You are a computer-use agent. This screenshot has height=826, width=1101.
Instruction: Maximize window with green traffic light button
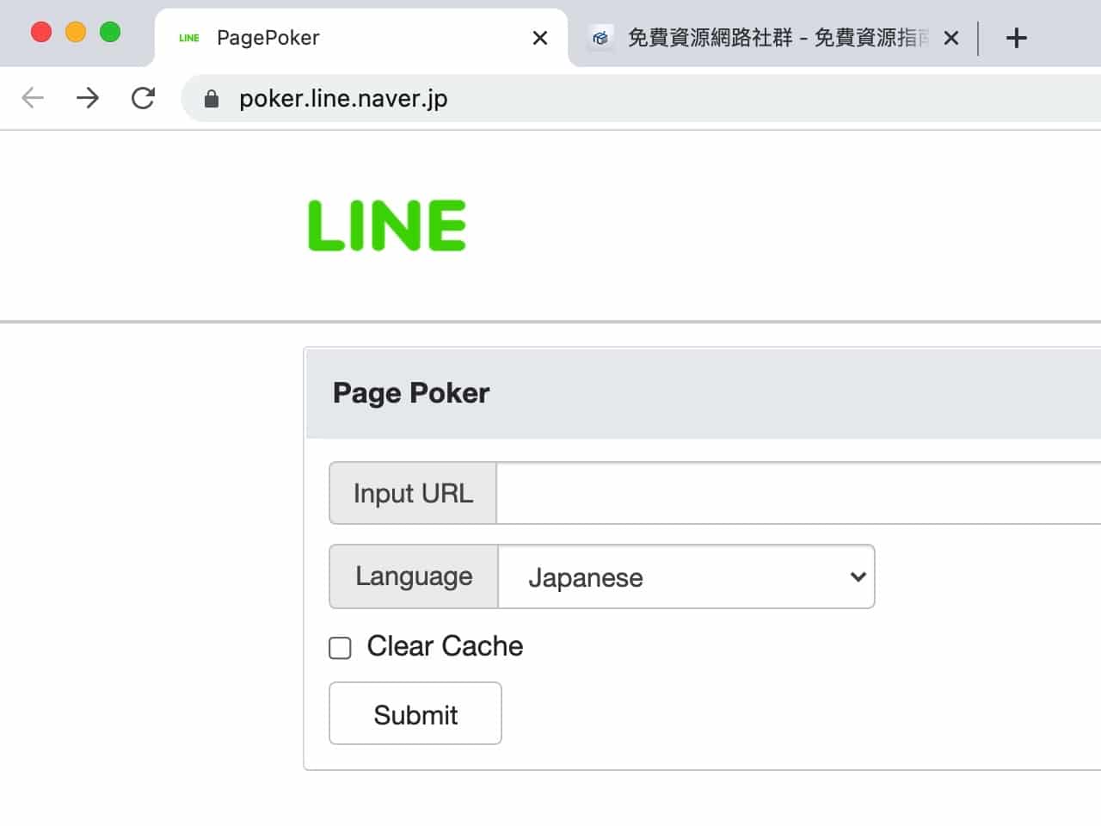110,33
